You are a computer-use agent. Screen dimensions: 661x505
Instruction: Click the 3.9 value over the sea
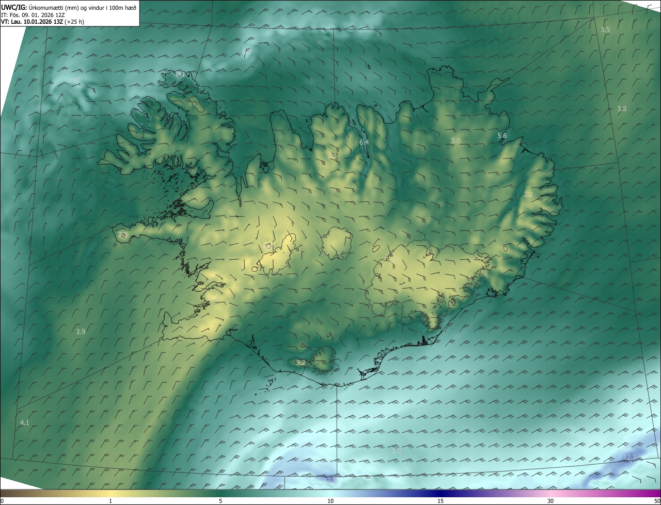tap(81, 332)
